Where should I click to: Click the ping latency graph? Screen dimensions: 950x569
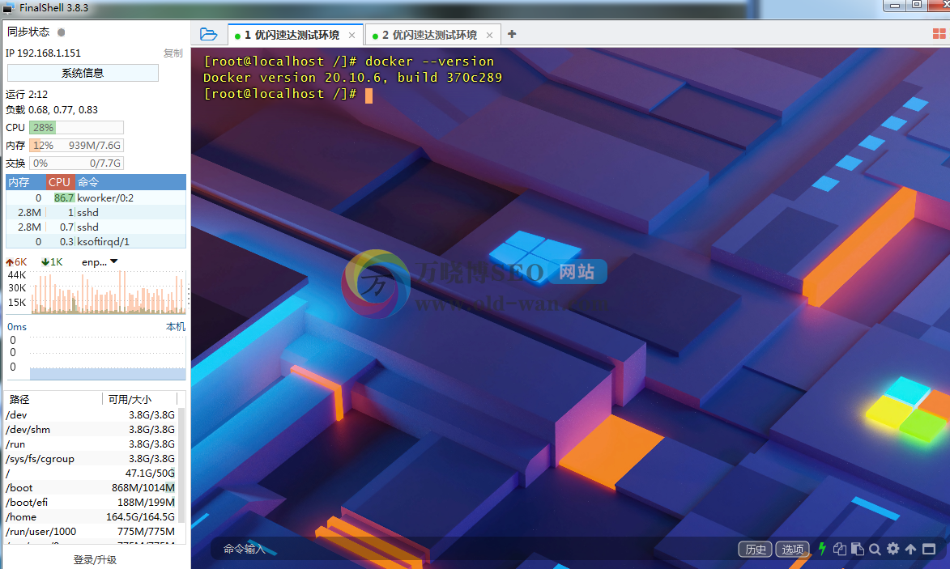pyautogui.click(x=107, y=357)
